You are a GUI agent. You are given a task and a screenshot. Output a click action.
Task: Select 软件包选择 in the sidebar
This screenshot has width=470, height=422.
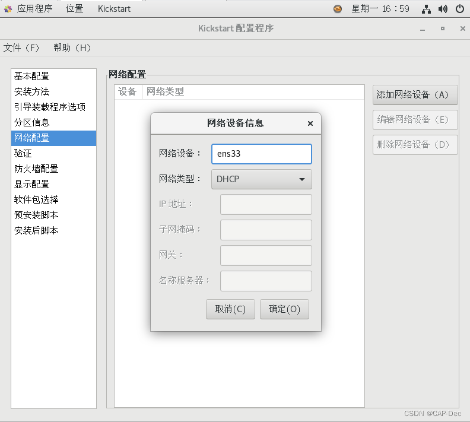tap(53, 199)
